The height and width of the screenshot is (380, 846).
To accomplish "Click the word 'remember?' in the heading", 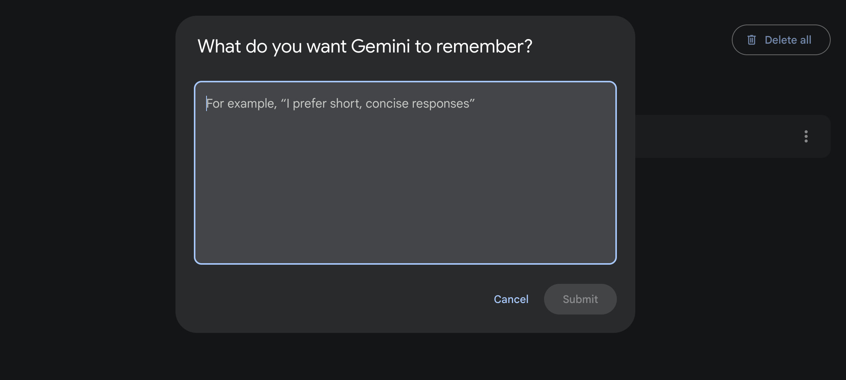I will pos(484,46).
